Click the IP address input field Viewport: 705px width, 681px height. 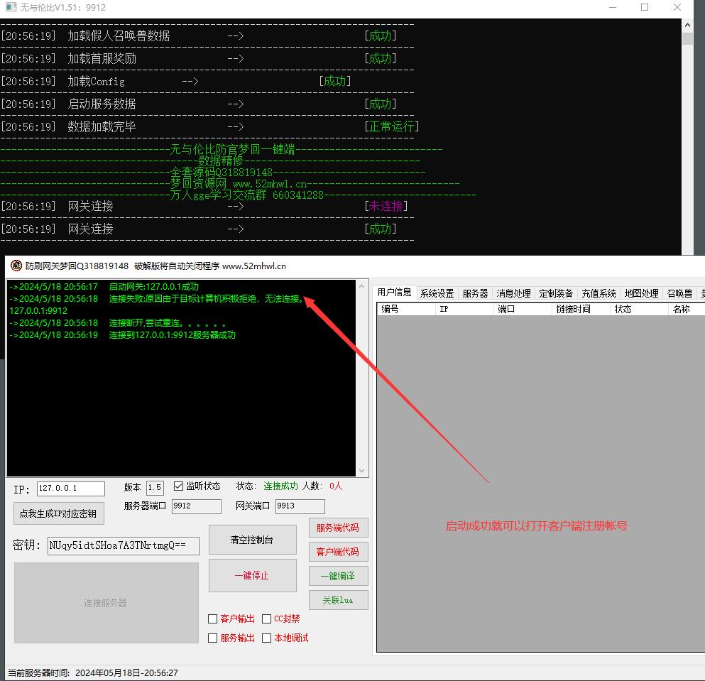pyautogui.click(x=70, y=489)
